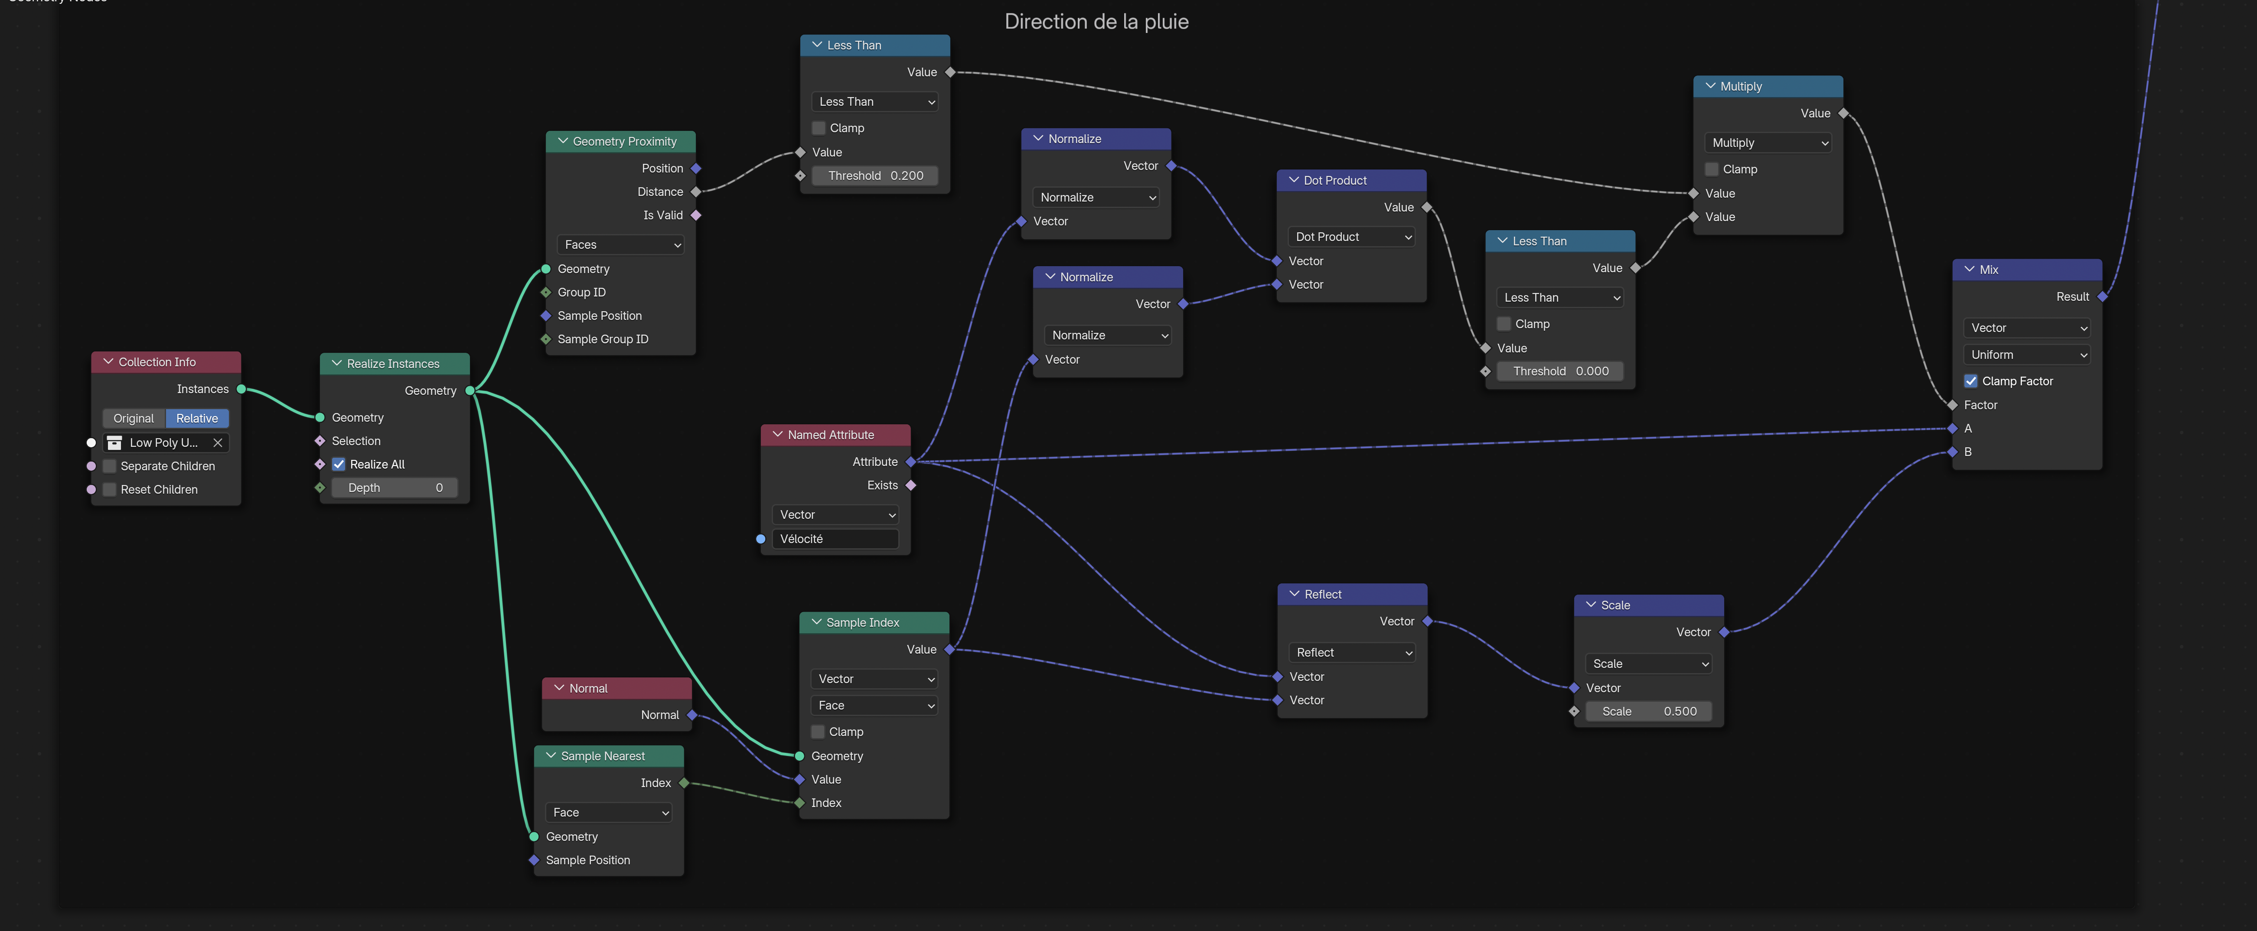Click the Value output socket of Sample Index
This screenshot has height=931, width=2257.
(x=949, y=650)
